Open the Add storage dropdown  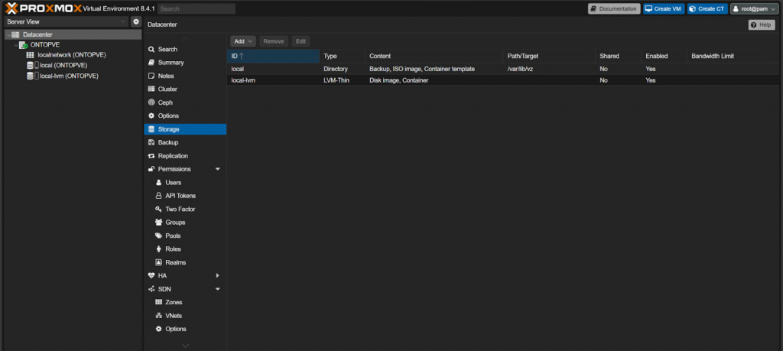tap(243, 41)
